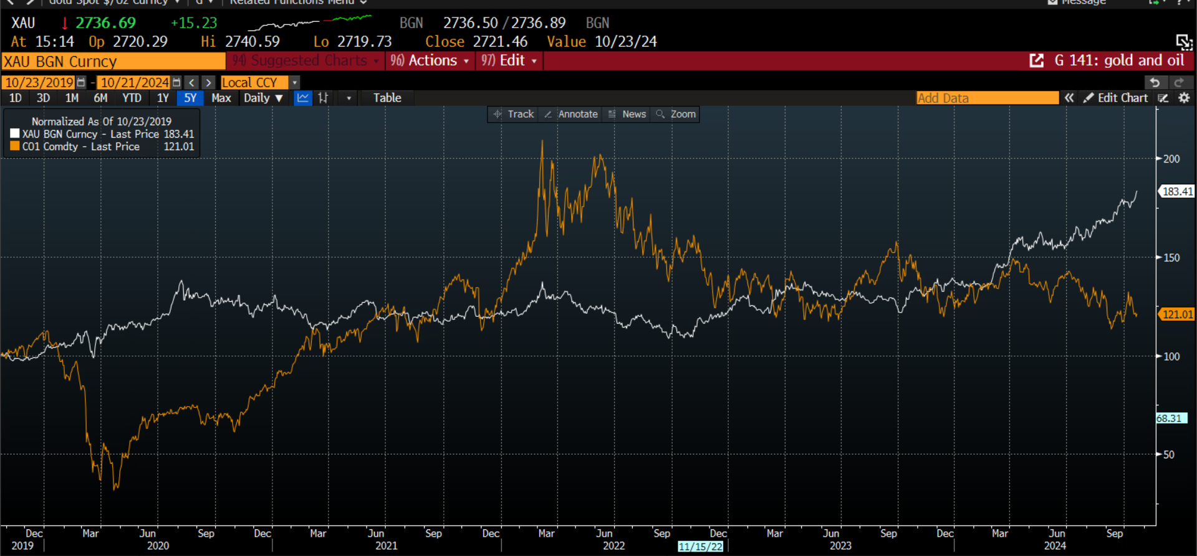The width and height of the screenshot is (1197, 556).
Task: Enable the Track crosshair tool
Action: 514,114
